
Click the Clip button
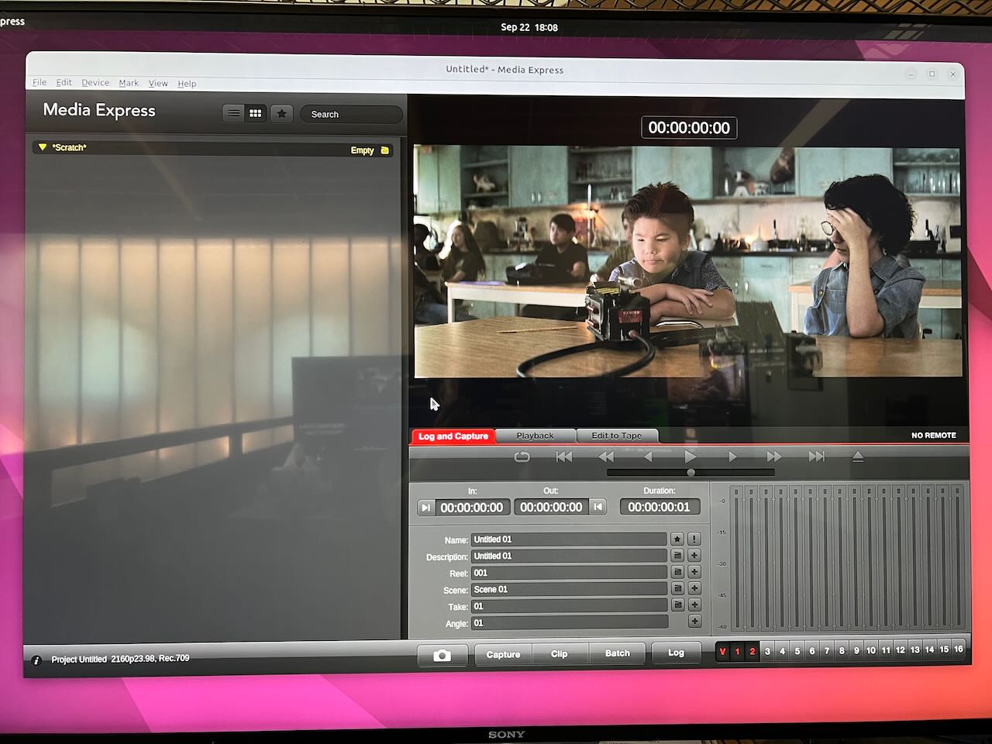[x=560, y=653]
